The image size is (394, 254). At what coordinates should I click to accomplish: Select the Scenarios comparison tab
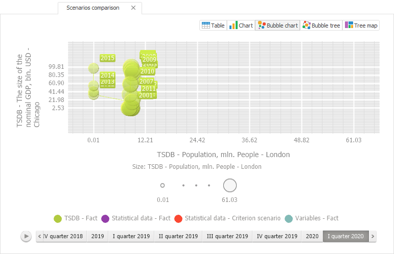[x=93, y=8]
